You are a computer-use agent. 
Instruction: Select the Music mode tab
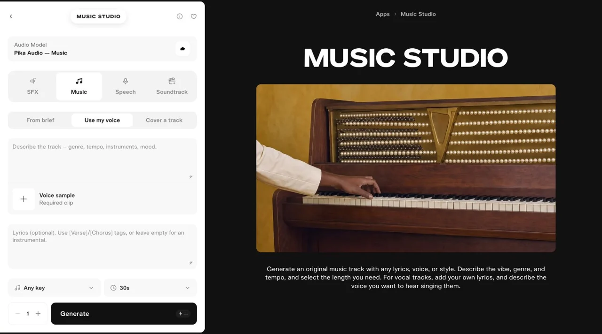[x=79, y=86]
